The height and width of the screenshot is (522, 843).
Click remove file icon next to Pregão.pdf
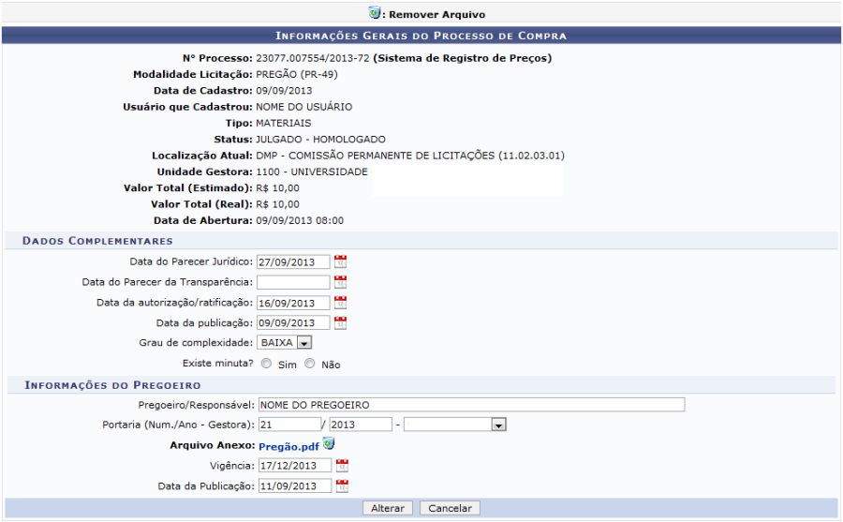coord(329,444)
